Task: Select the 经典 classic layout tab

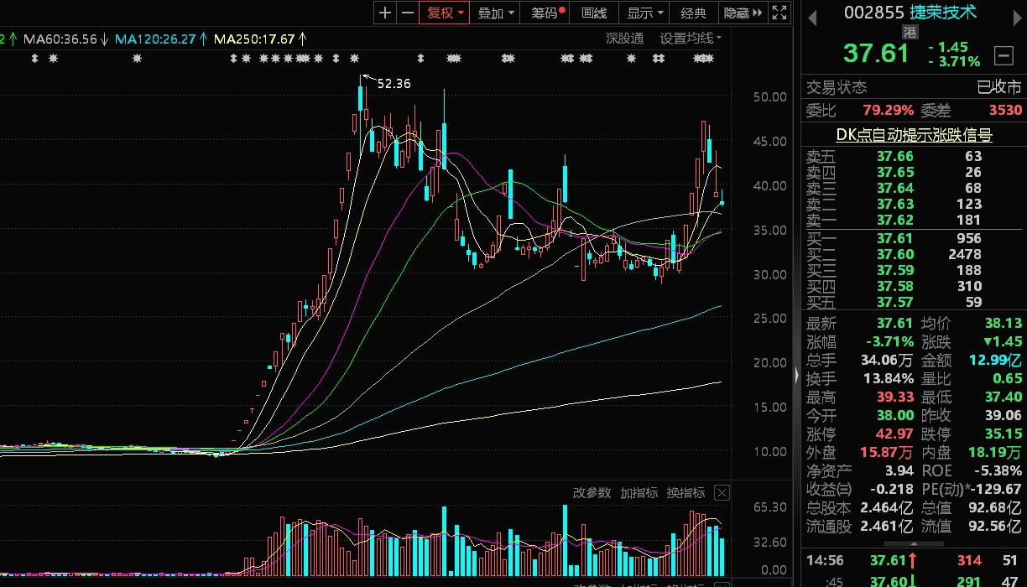Action: pyautogui.click(x=694, y=13)
